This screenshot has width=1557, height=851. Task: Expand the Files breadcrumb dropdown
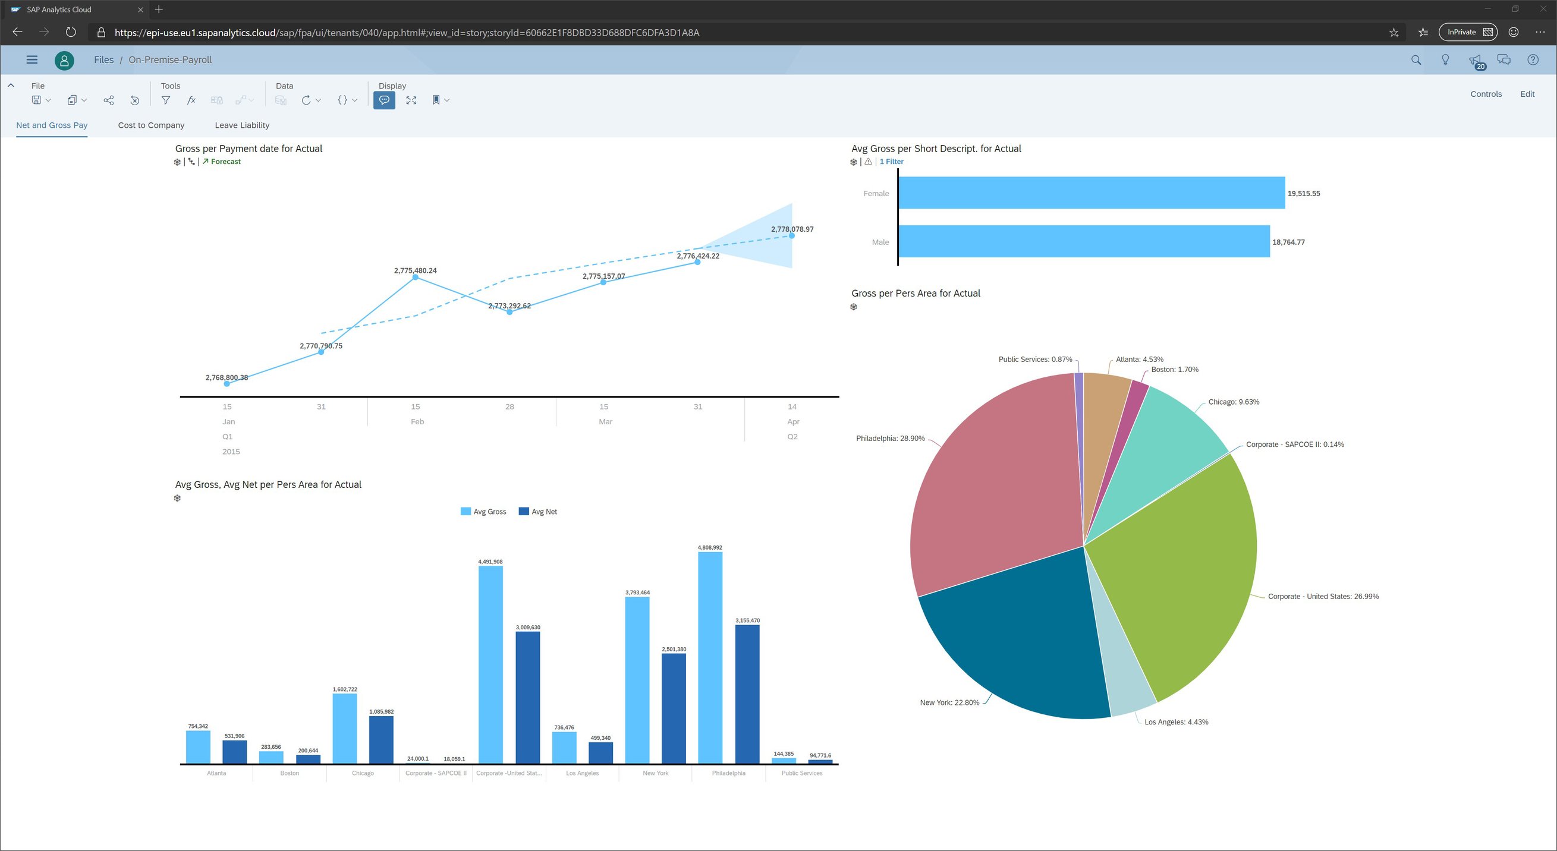(x=105, y=59)
